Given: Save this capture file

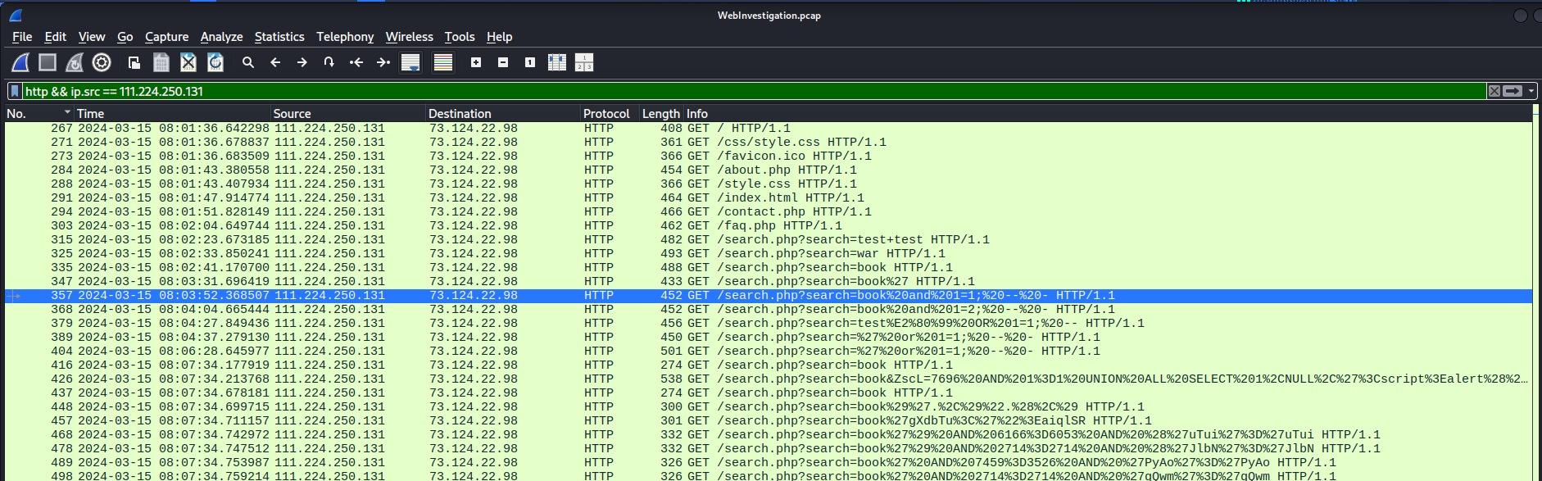Looking at the screenshot, I should 161,62.
